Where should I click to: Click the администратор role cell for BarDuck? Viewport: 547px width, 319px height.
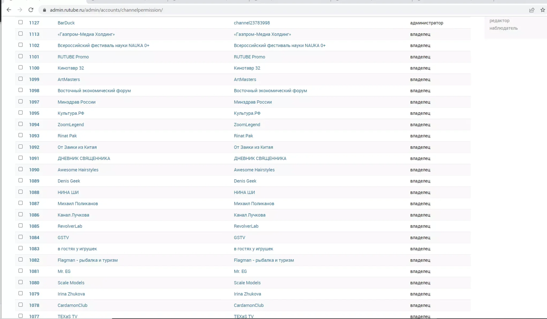coord(427,23)
